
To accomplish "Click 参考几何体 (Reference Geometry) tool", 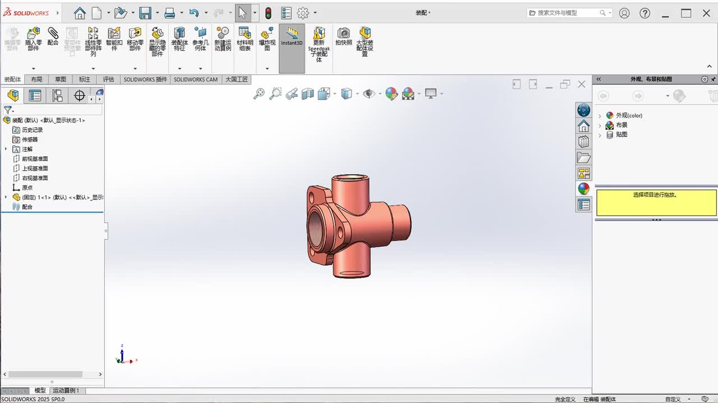I will pyautogui.click(x=200, y=39).
